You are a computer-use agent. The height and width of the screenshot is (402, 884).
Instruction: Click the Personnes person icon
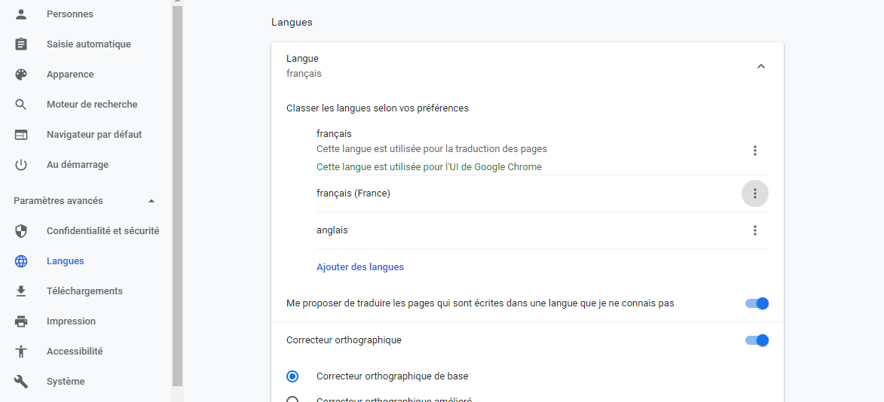21,14
